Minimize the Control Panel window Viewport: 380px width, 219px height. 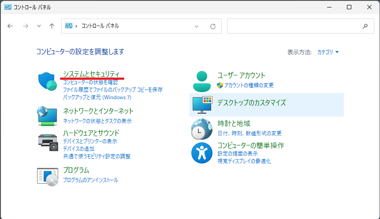pos(329,7)
